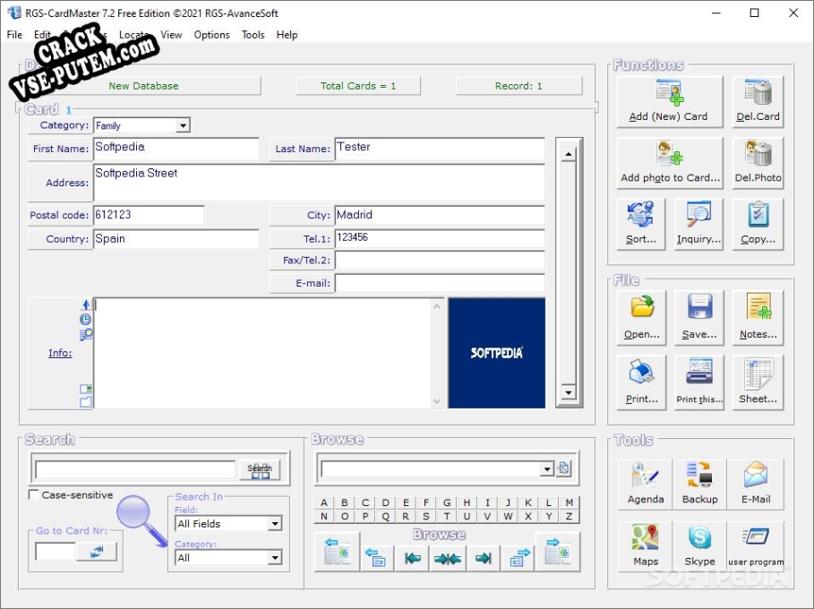Image resolution: width=814 pixels, height=609 pixels.
Task: Click the clock icon beside Info
Action: [85, 320]
